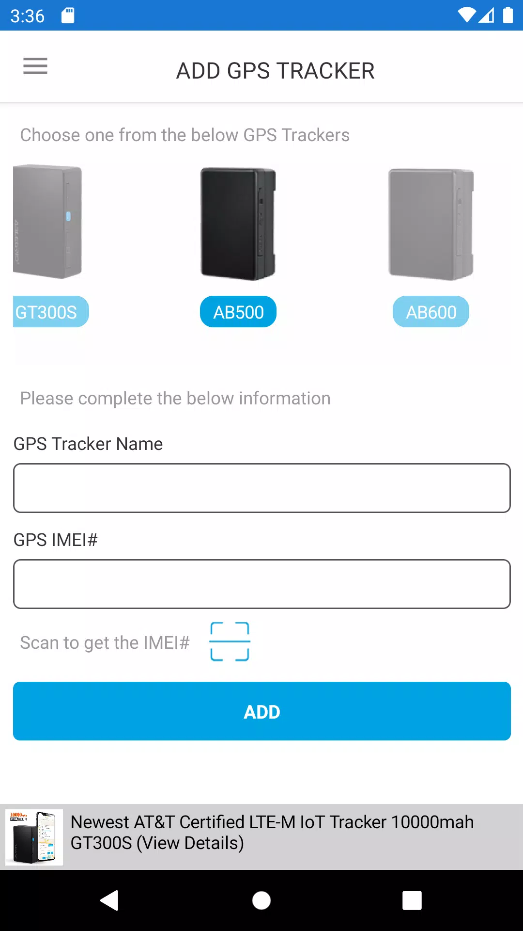
Task: Tap 'Scan to get the IMEI#' text
Action: tap(105, 642)
